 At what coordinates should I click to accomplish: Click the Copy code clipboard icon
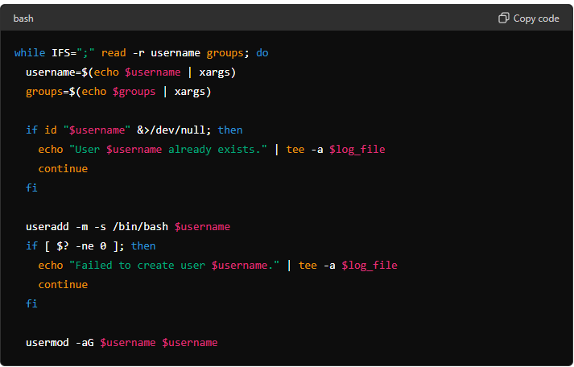504,18
